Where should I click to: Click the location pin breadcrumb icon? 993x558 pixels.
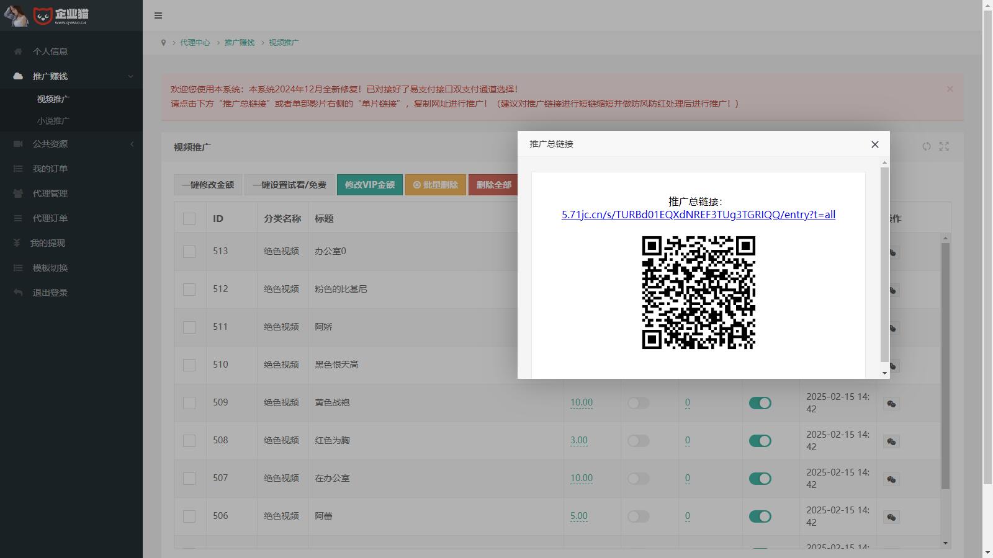click(x=163, y=43)
